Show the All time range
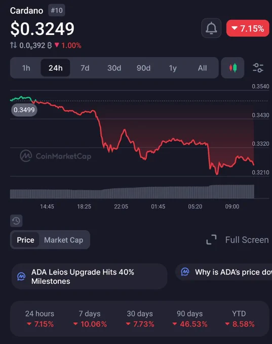This screenshot has width=272, height=344. tap(202, 68)
